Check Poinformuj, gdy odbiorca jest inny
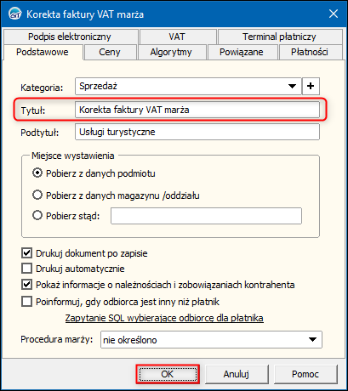The height and width of the screenshot is (391, 348). tap(26, 302)
